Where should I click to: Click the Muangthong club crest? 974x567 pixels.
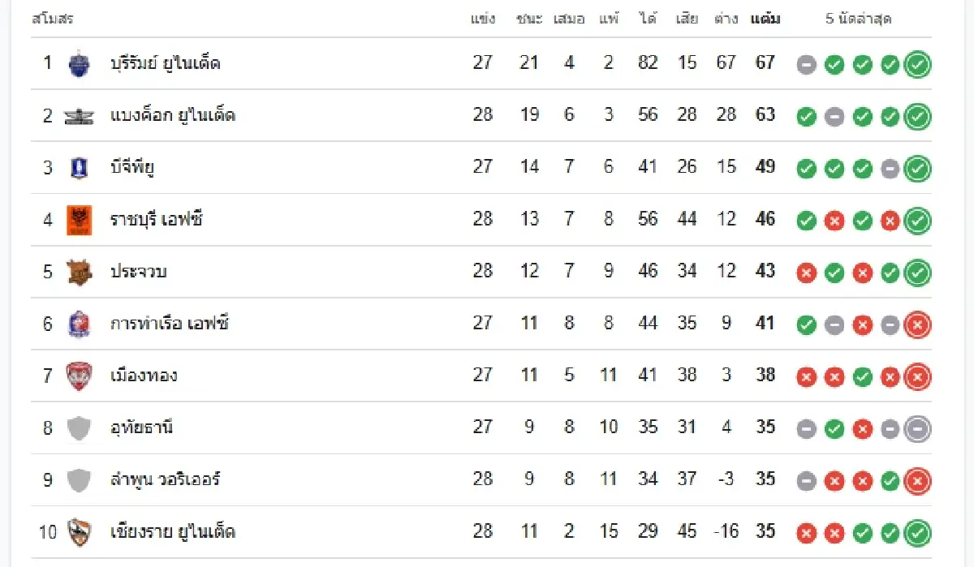79,376
